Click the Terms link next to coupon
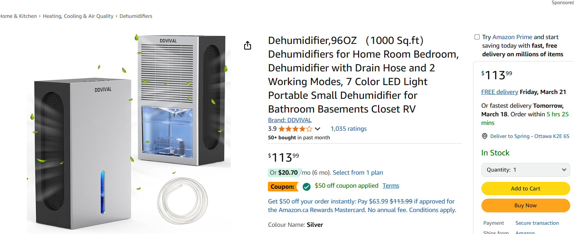574x234 pixels. pos(390,185)
